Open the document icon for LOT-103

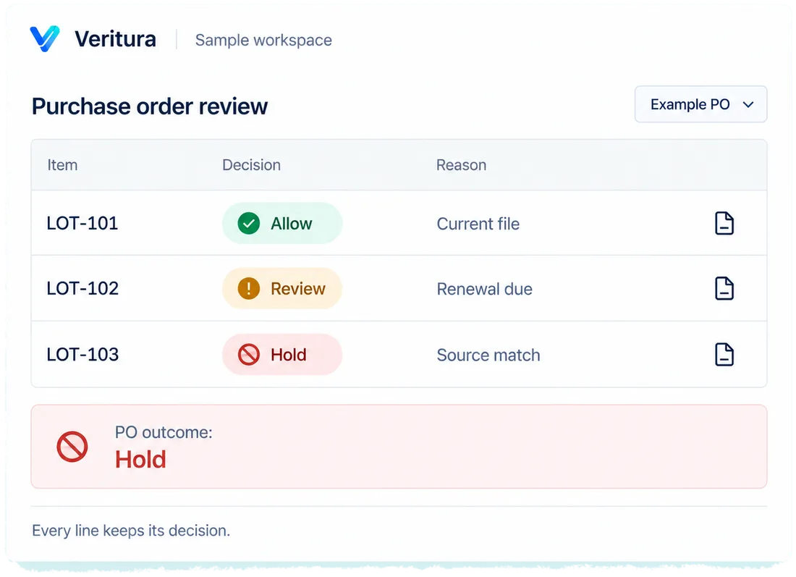click(724, 355)
